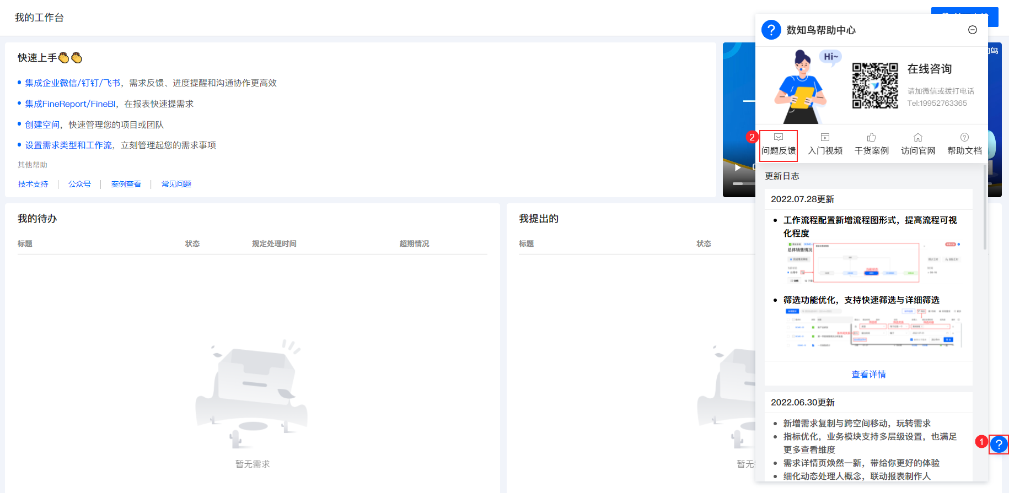Image resolution: width=1009 pixels, height=493 pixels.
Task: Click the 技术支持 link
Action: pos(33,184)
